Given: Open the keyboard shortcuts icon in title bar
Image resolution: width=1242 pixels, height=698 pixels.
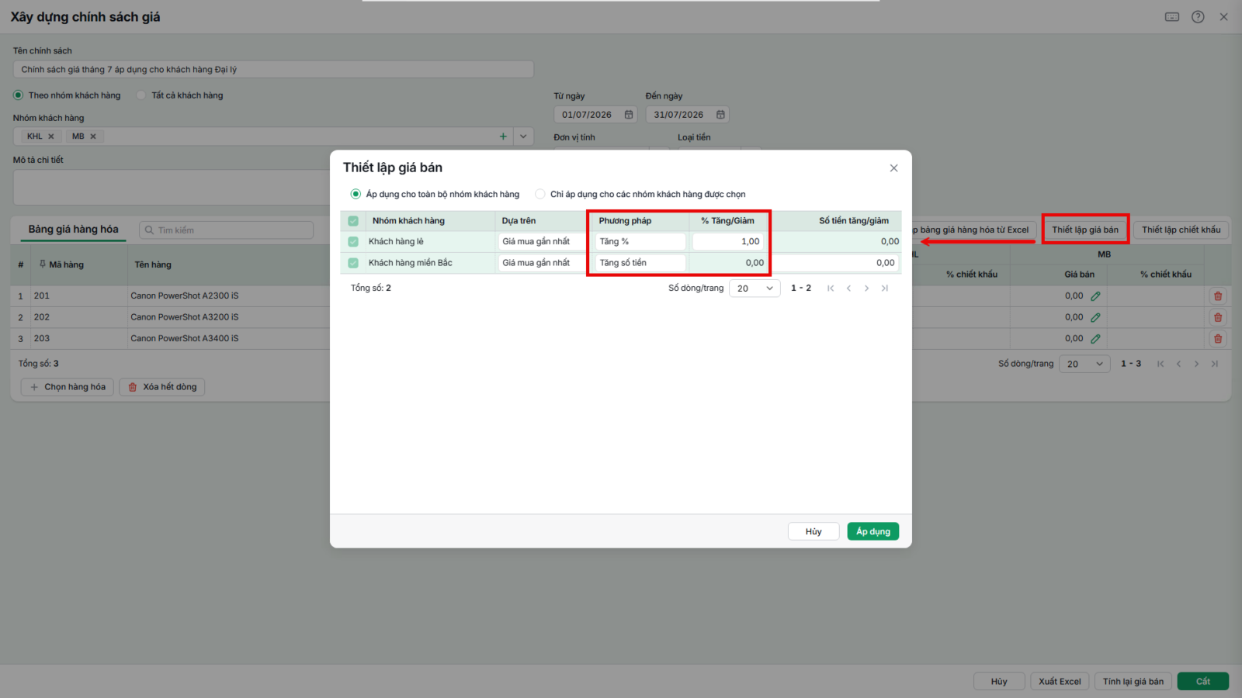Looking at the screenshot, I should (1172, 17).
